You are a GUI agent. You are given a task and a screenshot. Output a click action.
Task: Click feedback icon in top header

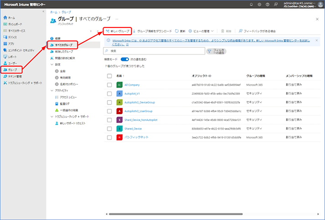click(276, 5)
